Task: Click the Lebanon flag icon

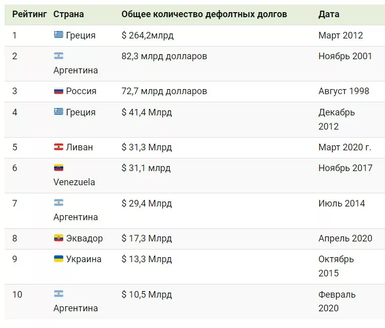Action: pyautogui.click(x=59, y=147)
